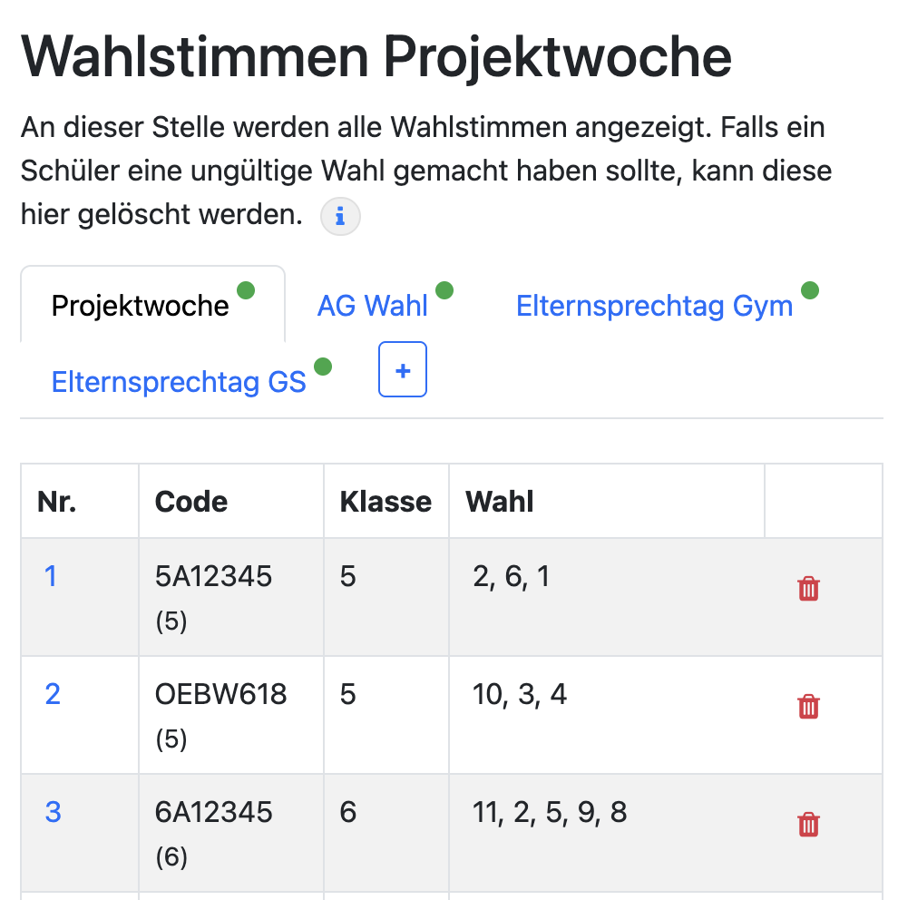This screenshot has width=898, height=900.
Task: Open vote number 3 link
Action: (53, 812)
